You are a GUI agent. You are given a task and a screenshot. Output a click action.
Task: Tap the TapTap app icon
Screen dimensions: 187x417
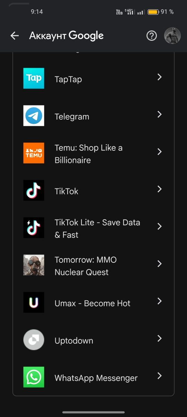point(34,78)
